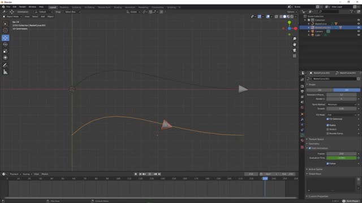362x203 pixels.
Task: Toggle viewport overlays icon
Action: [x=268, y=16]
